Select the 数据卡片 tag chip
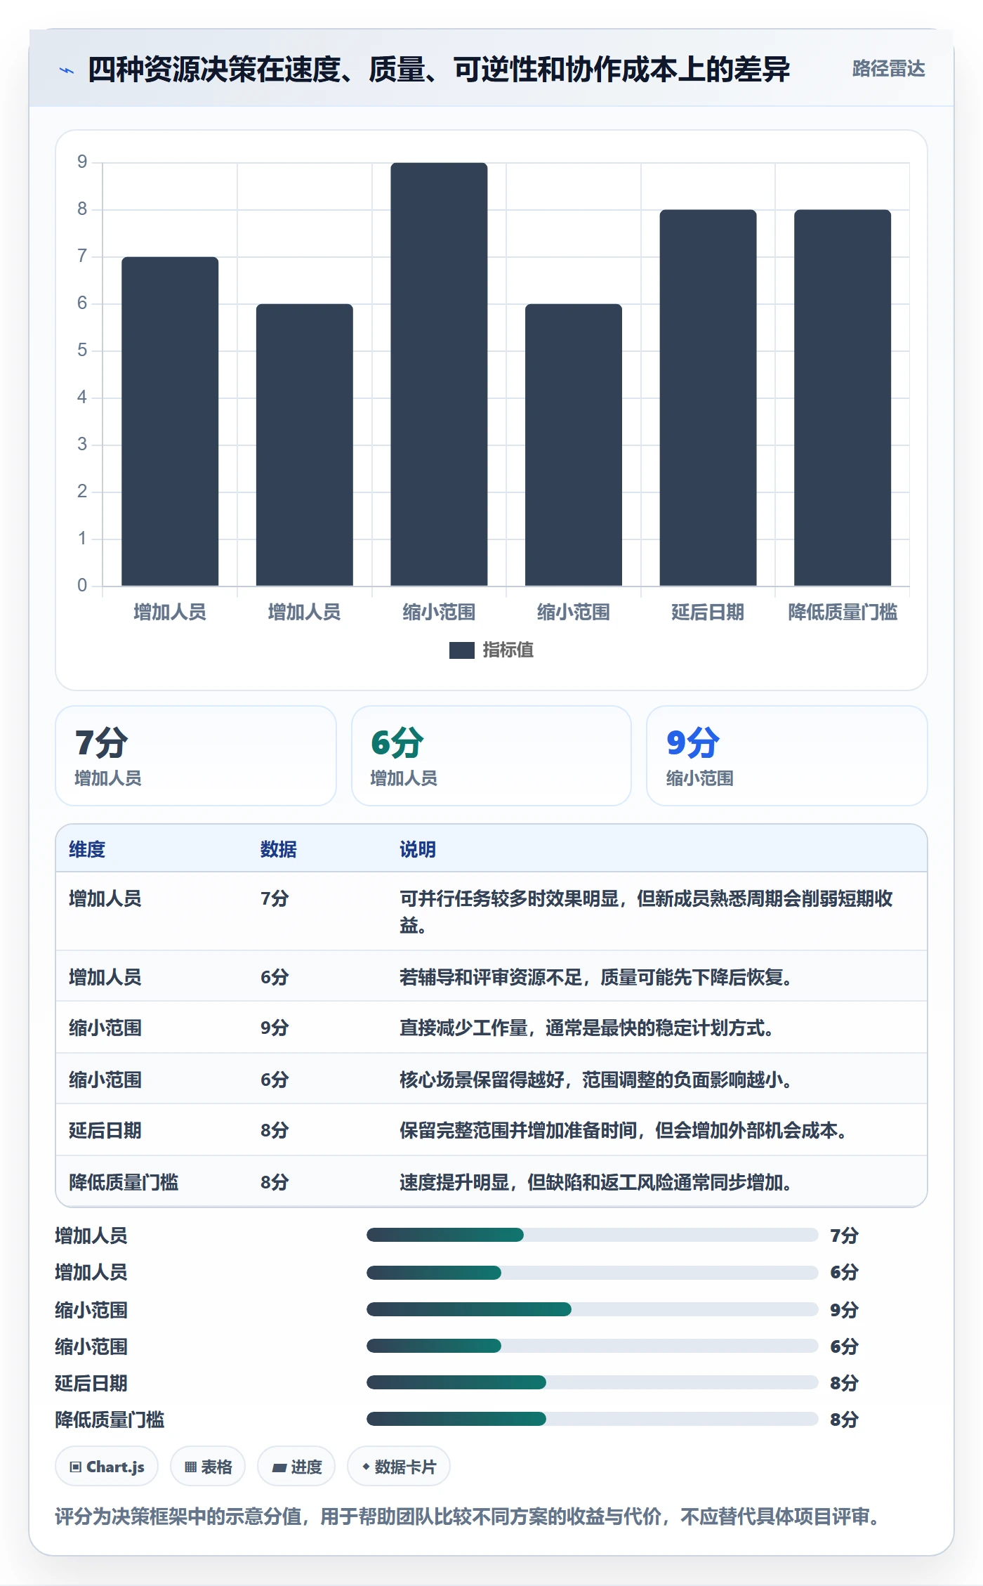This screenshot has width=983, height=1586. pos(399,1467)
